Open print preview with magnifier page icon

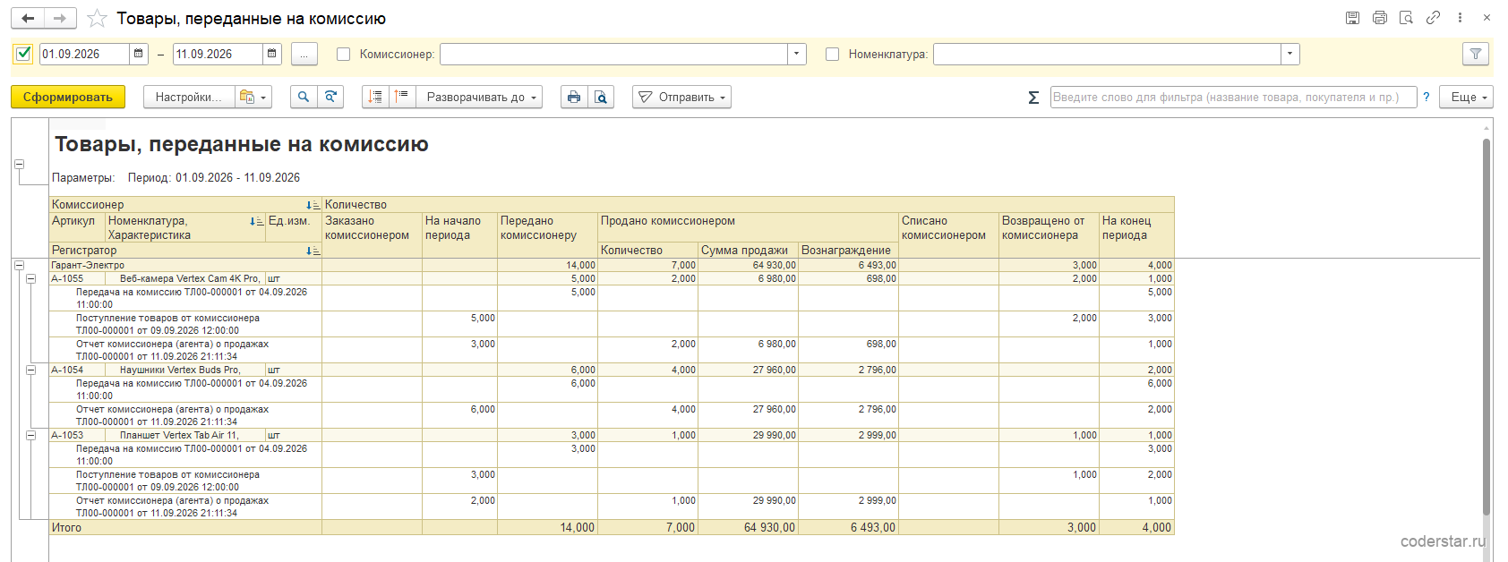pos(601,97)
